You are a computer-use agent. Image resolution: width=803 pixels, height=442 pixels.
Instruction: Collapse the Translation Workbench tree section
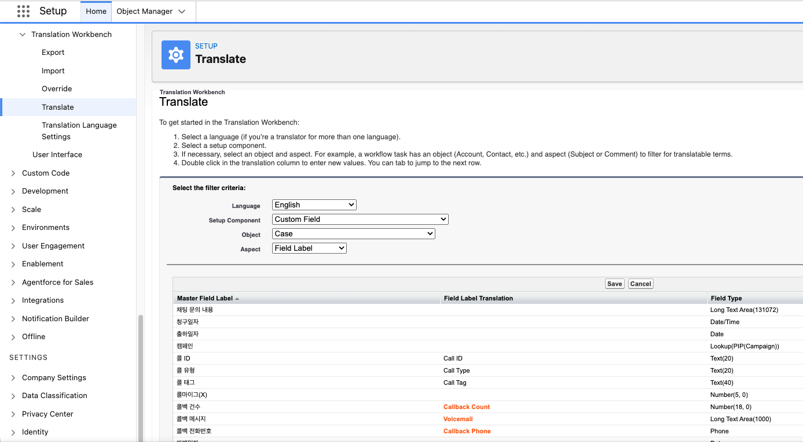pos(23,35)
